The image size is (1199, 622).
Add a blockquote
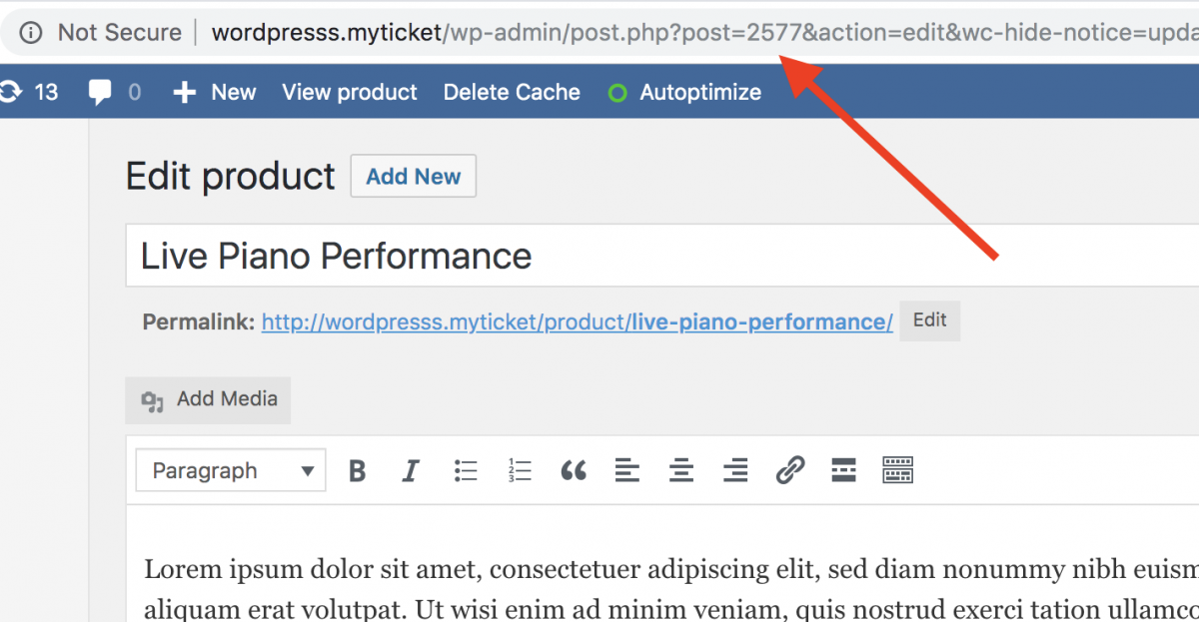pyautogui.click(x=574, y=469)
